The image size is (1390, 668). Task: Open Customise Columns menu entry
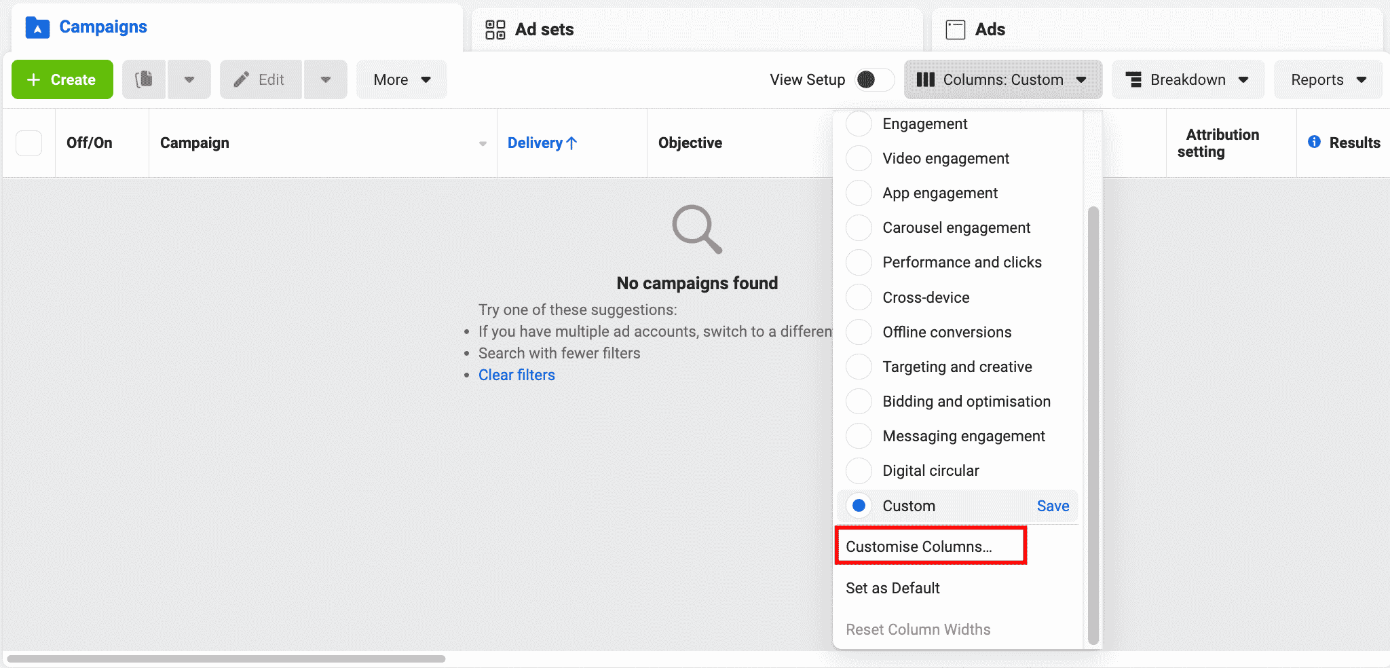point(918,546)
